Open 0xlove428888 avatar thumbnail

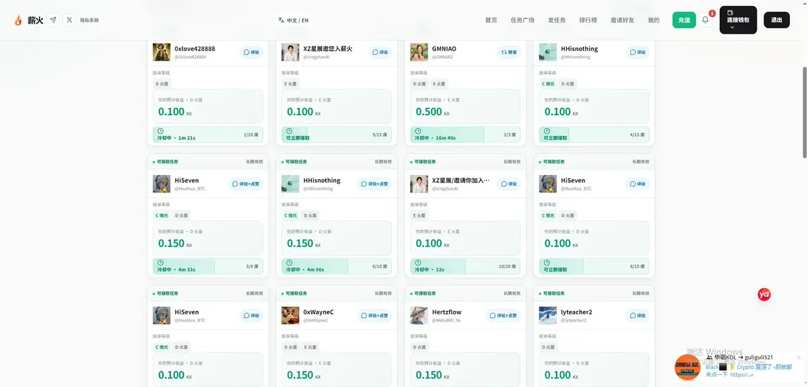tap(162, 52)
